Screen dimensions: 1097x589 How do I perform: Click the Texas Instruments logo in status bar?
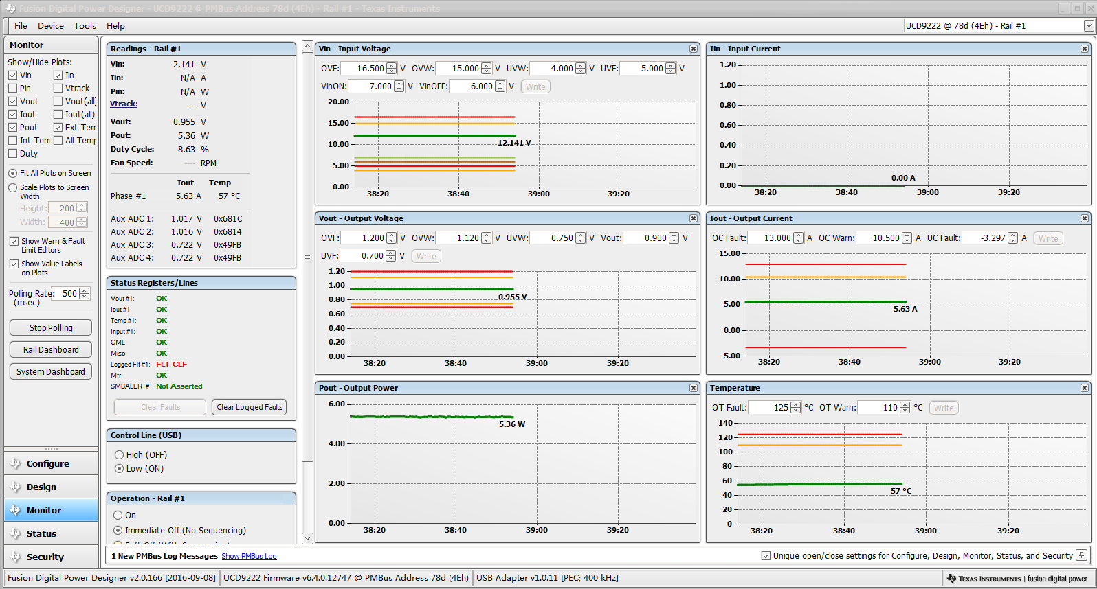(x=952, y=579)
